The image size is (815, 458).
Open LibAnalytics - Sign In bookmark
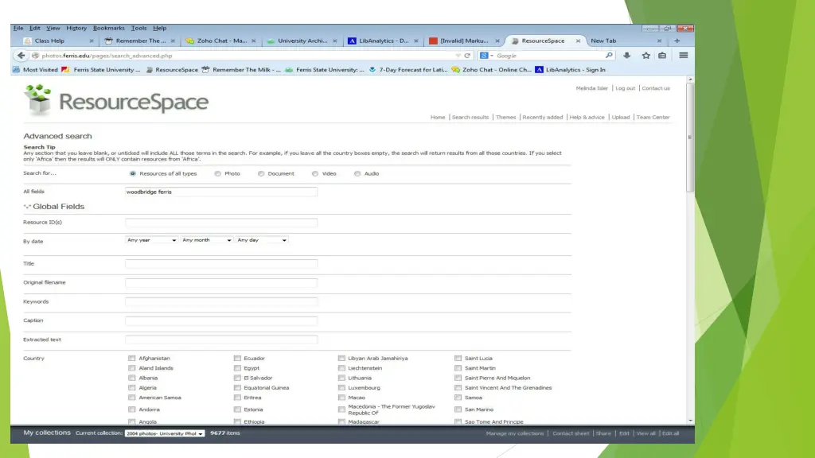coord(571,70)
